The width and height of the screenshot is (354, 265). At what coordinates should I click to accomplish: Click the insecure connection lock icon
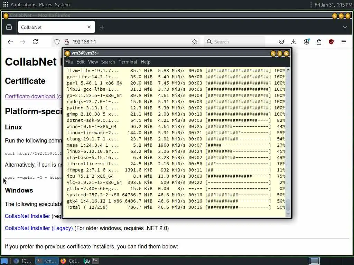(67, 42)
